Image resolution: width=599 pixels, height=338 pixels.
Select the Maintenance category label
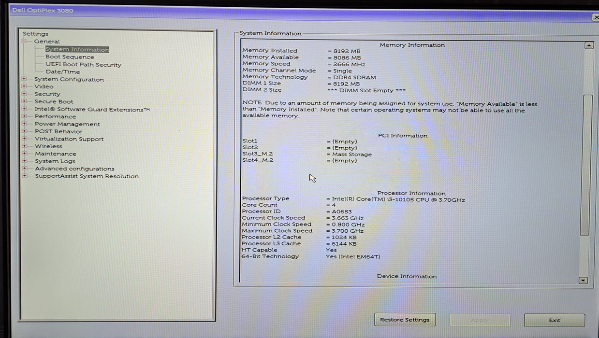(55, 154)
